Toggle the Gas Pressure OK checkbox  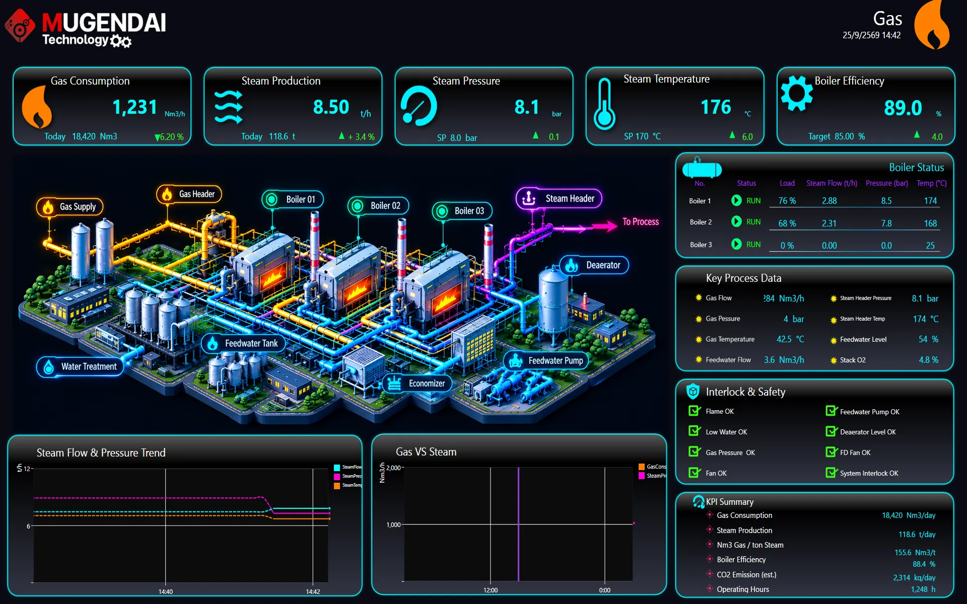click(x=695, y=452)
